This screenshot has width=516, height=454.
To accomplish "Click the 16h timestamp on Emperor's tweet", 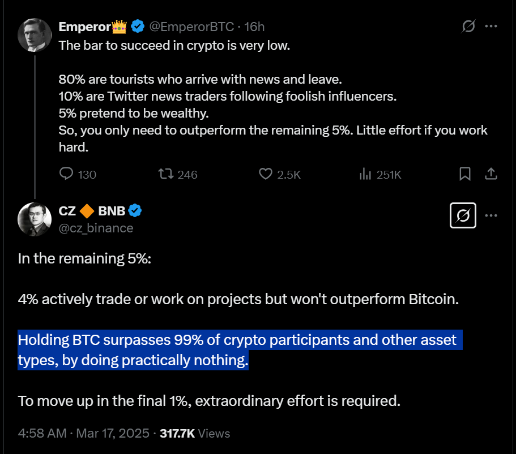I will (254, 27).
